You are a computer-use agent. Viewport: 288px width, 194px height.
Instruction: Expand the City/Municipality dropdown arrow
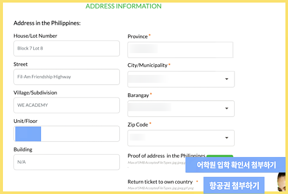pos(226,79)
